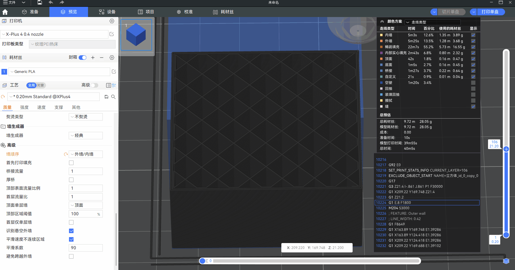Switch to the 强度 settings tab

pos(24,107)
